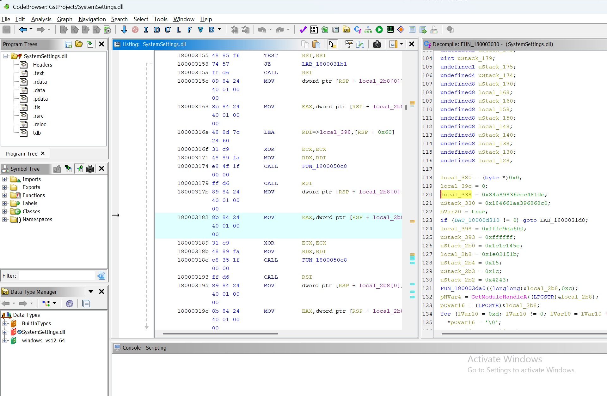This screenshot has width=607, height=396.
Task: Open the Tools menu
Action: pos(161,19)
